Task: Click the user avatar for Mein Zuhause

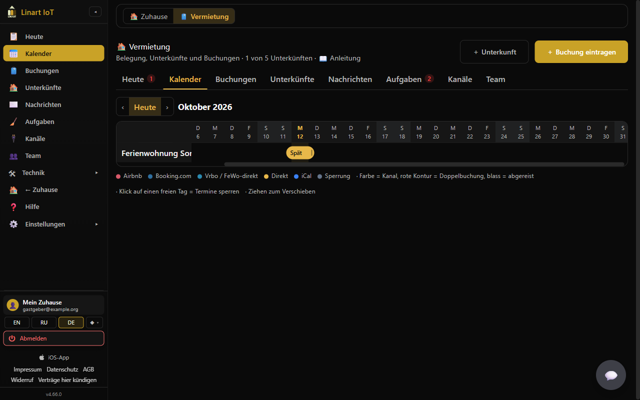Action: point(13,305)
